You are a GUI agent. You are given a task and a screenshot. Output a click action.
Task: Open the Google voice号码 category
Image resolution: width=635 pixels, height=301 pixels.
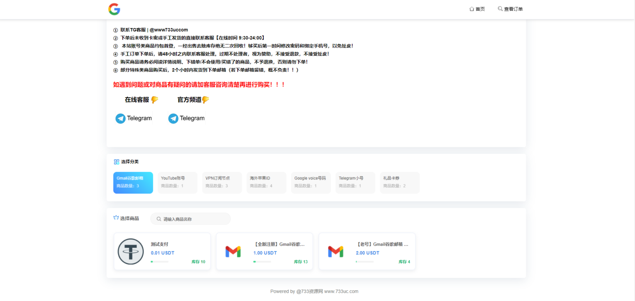tap(311, 183)
